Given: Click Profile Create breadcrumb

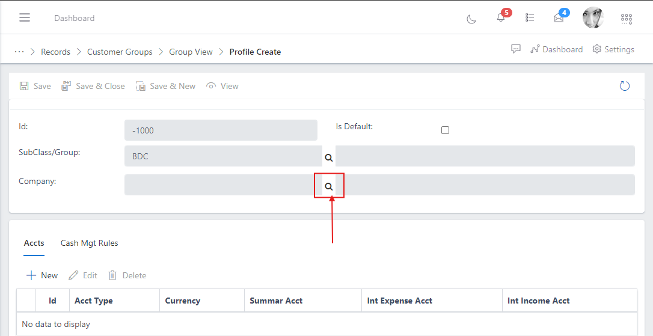Looking at the screenshot, I should [x=256, y=52].
